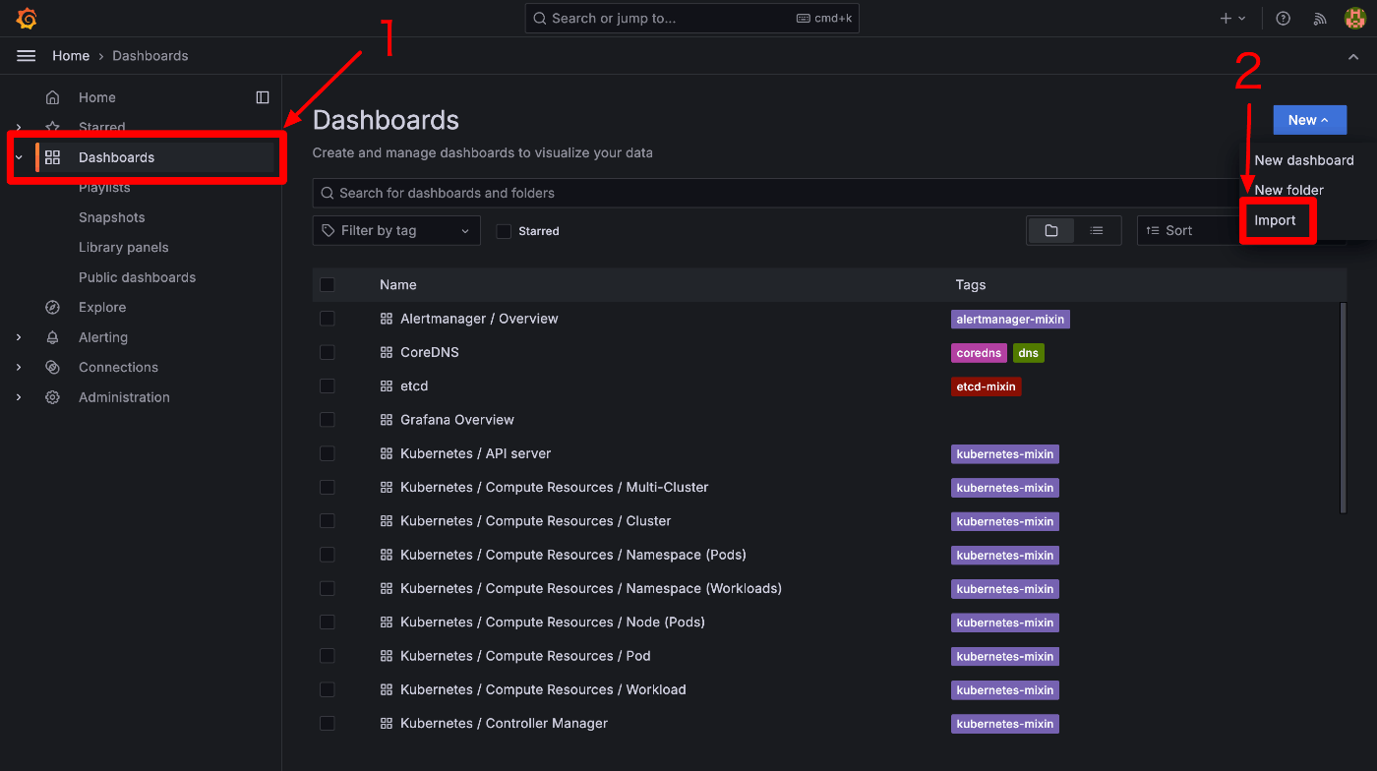
Task: Click the Grafana logo icon
Action: click(x=27, y=19)
